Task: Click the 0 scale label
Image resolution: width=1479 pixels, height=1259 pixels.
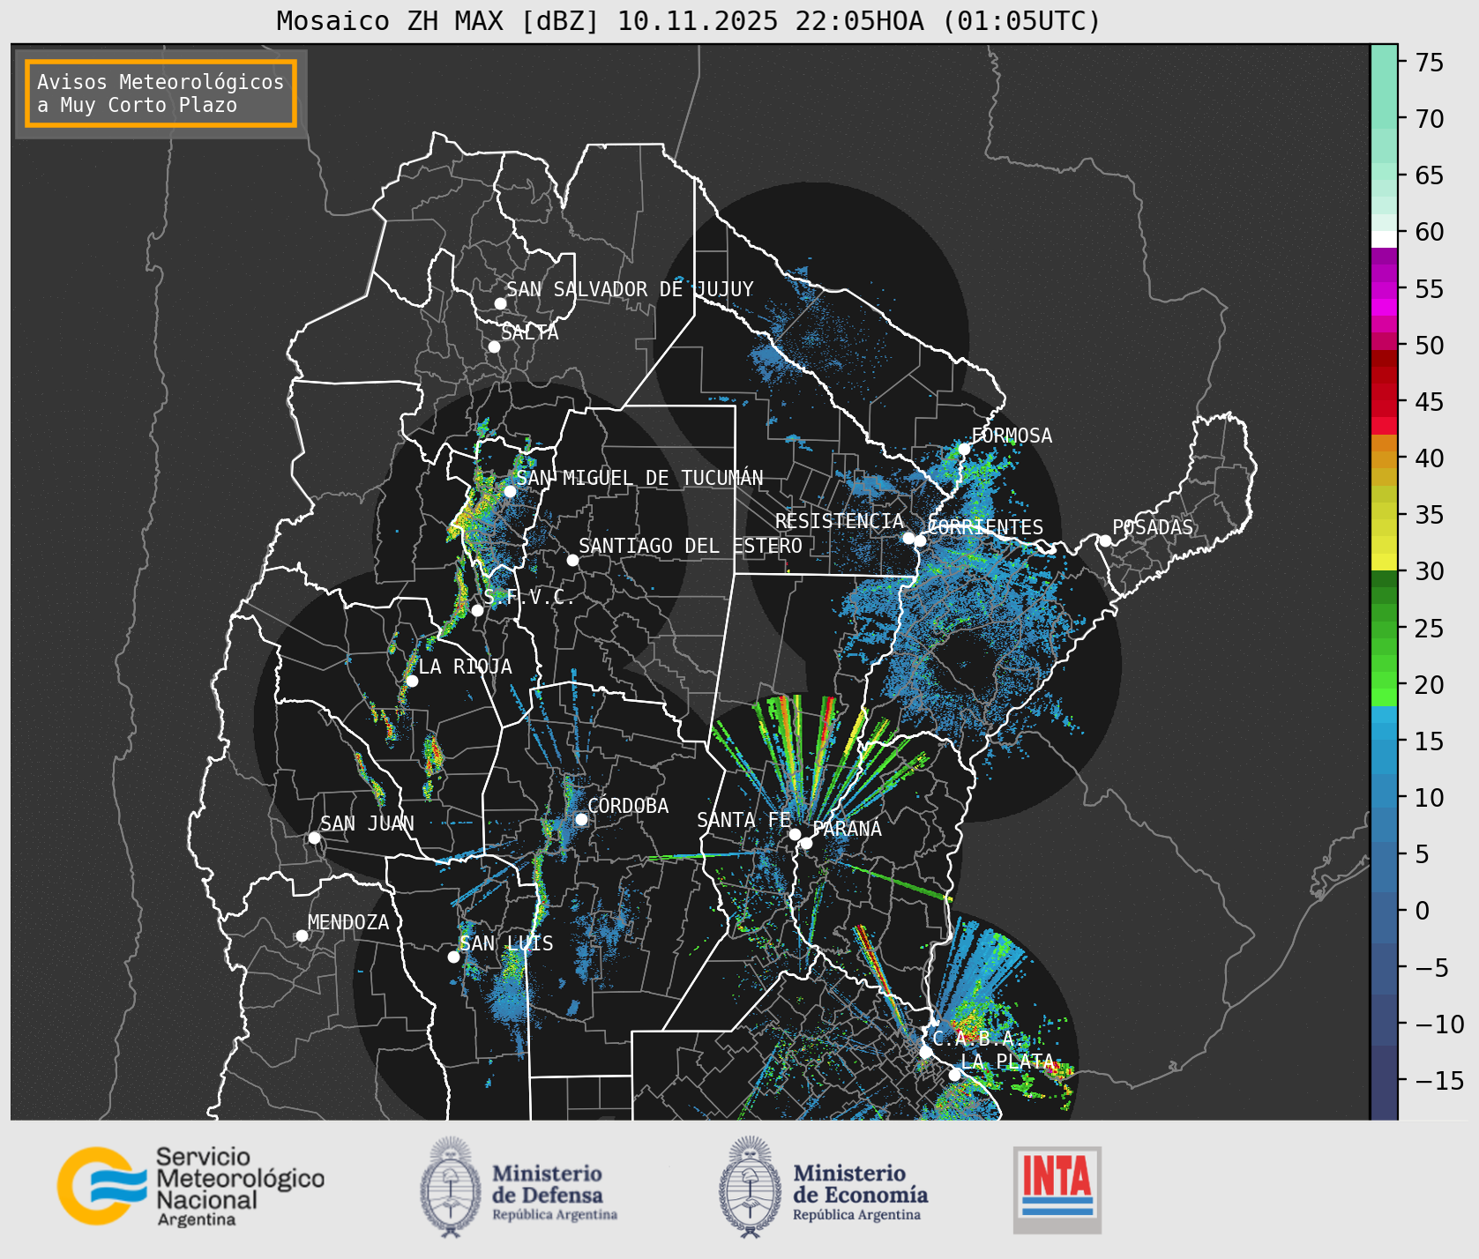Action: tap(1422, 911)
